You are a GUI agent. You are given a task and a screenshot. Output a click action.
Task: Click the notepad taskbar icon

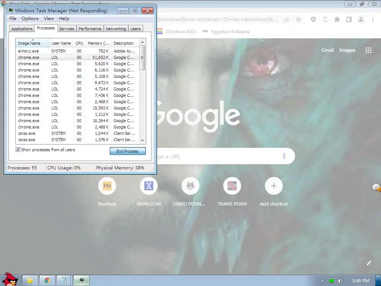click(x=64, y=281)
